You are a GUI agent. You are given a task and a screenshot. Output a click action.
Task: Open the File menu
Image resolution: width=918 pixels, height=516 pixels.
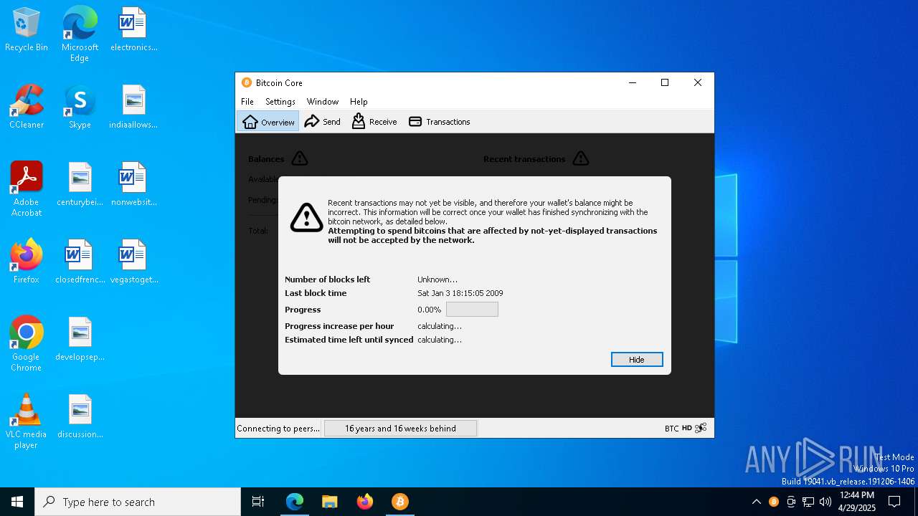247,102
